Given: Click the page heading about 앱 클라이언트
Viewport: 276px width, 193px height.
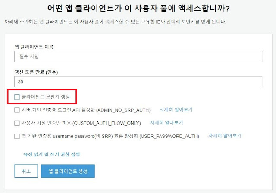Looking at the screenshot, I should click(x=138, y=9).
